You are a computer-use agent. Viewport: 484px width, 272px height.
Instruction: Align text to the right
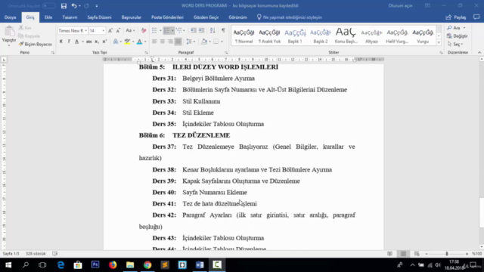coord(170,42)
